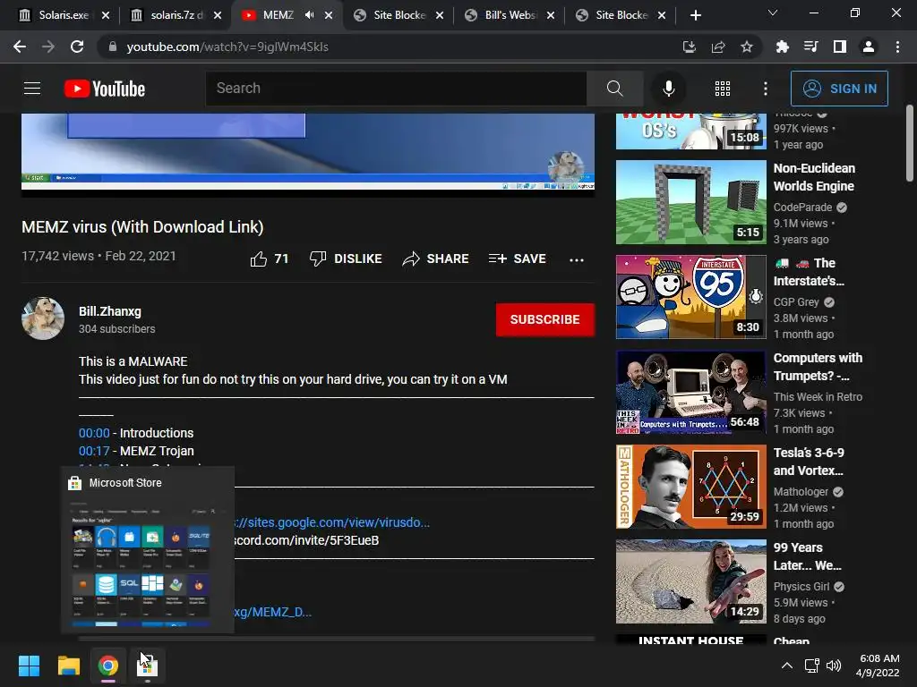The width and height of the screenshot is (917, 687).
Task: Subscribe to Bill.Zhanxg channel
Action: (545, 319)
